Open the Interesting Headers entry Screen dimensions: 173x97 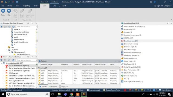pos(132,56)
